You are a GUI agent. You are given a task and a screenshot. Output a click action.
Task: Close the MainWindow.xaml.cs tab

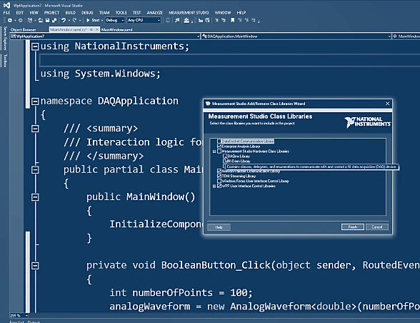[x=96, y=29]
